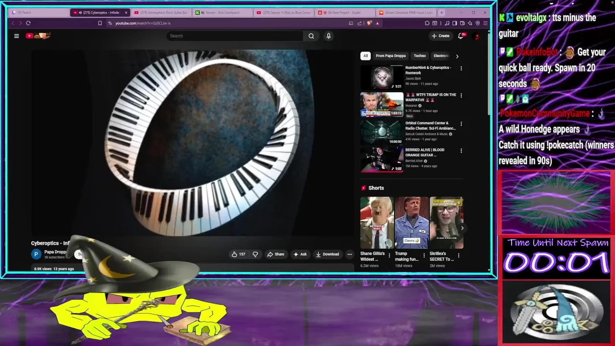Click the Brave shield icon
Viewport: 615px width, 346px height.
coord(369,23)
